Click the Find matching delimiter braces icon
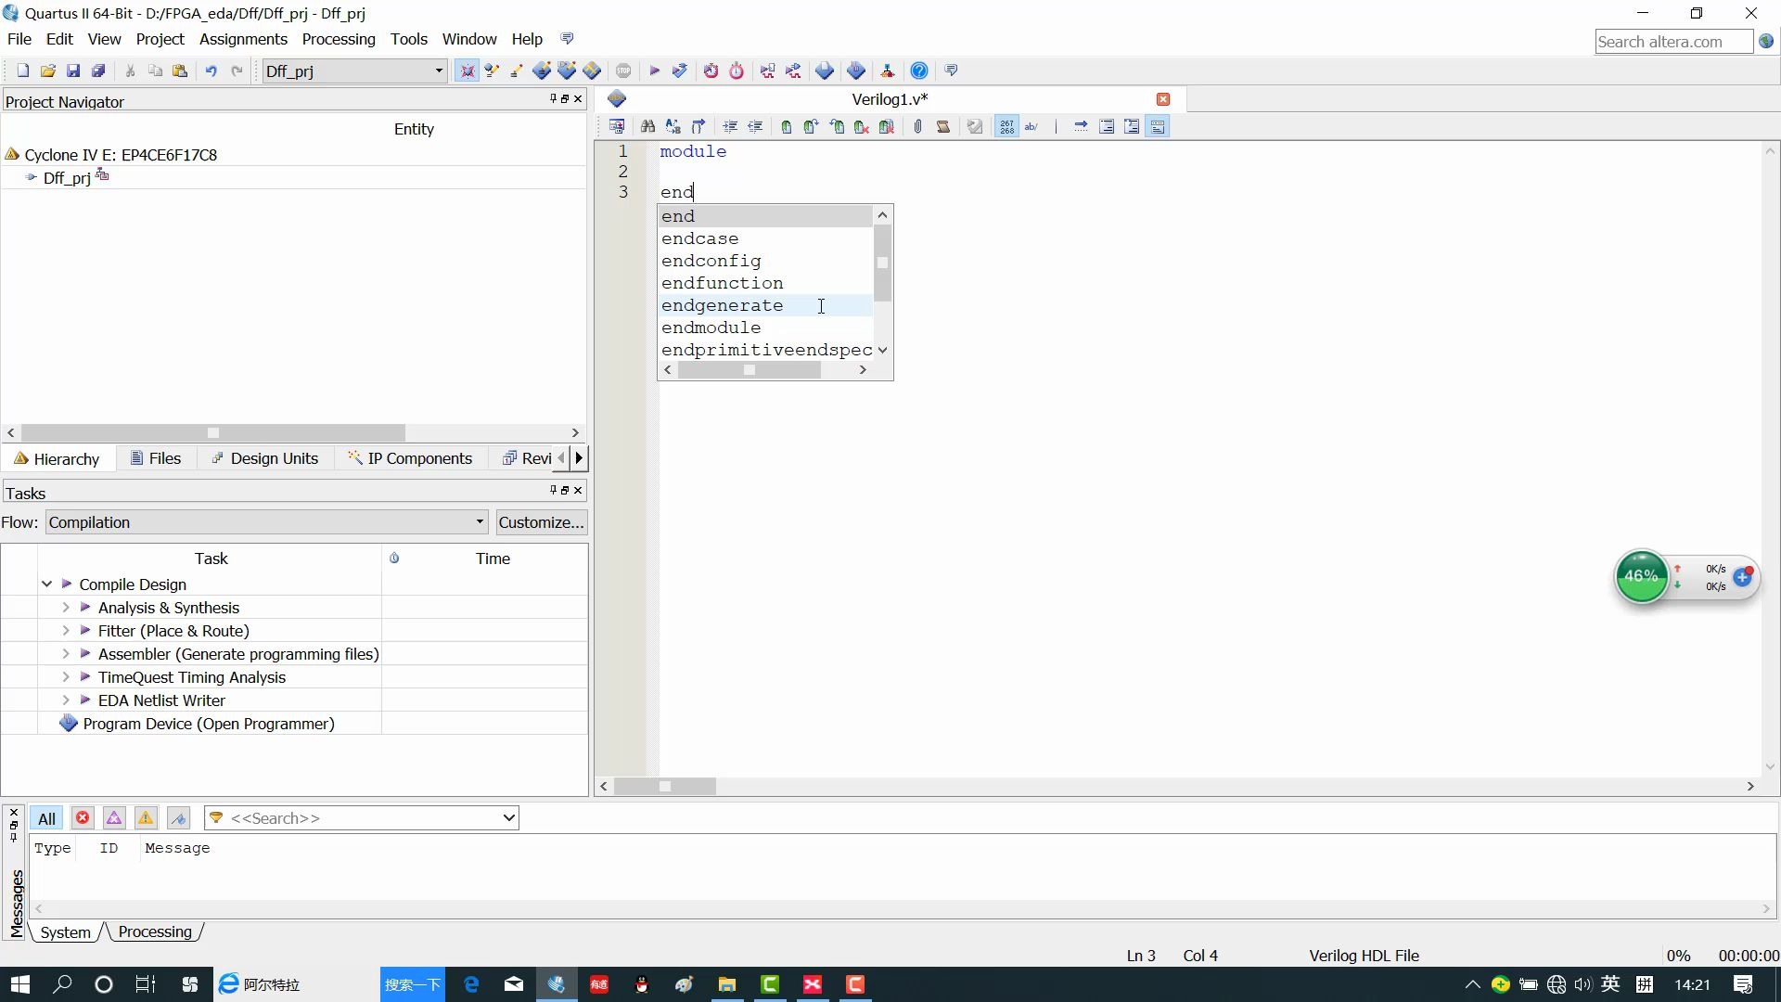The height and width of the screenshot is (1002, 1781). (698, 127)
